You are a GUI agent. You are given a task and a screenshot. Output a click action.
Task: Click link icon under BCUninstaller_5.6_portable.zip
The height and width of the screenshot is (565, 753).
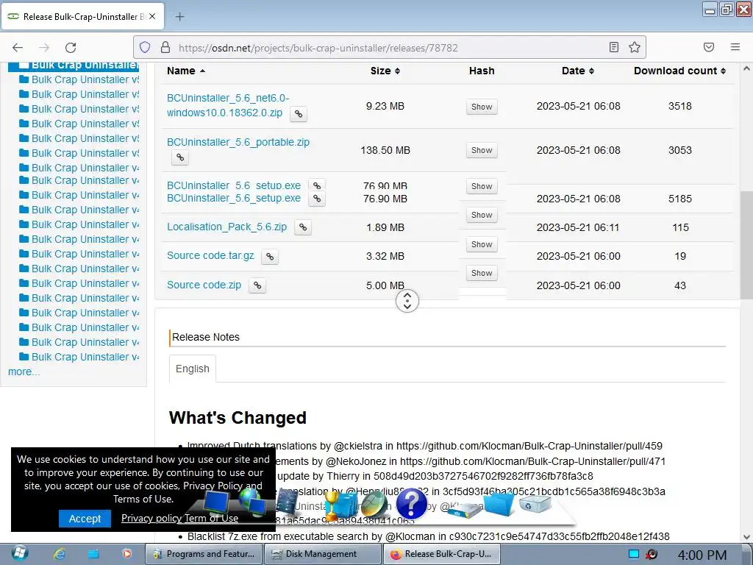pos(180,157)
